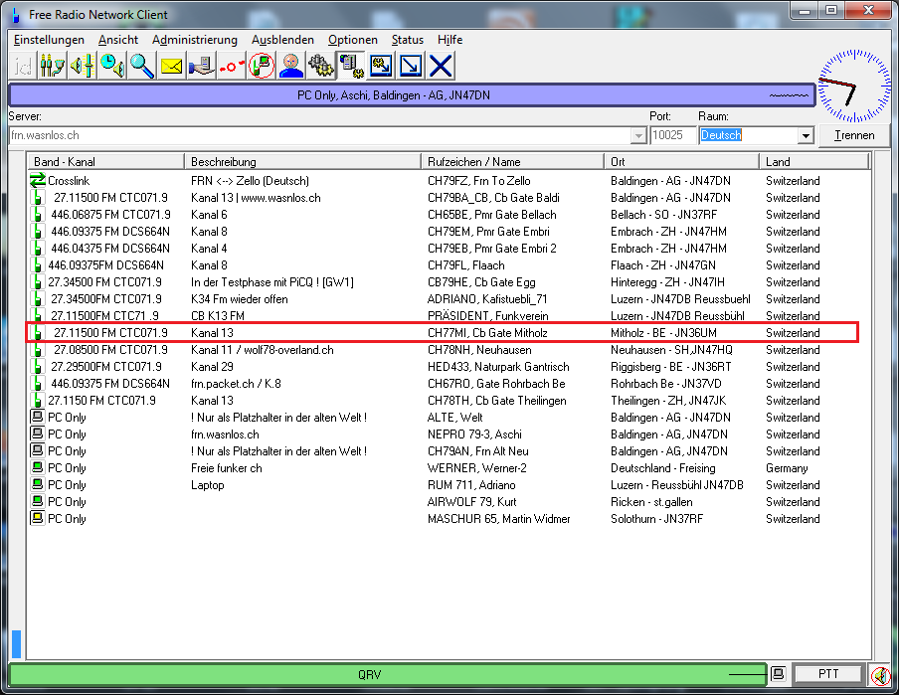The image size is (899, 695).
Task: Open the volume level slider settings icon
Action: [x=82, y=66]
